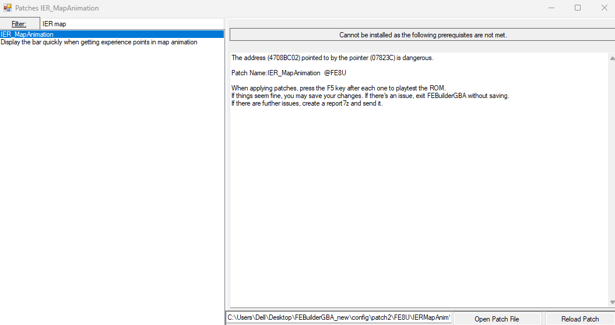Minimize the Patches window
This screenshot has height=325, width=615.
[551, 8]
